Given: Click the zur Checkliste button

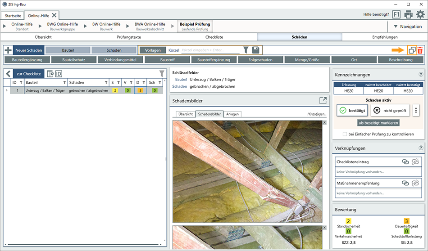Looking at the screenshot, I should [x=29, y=74].
